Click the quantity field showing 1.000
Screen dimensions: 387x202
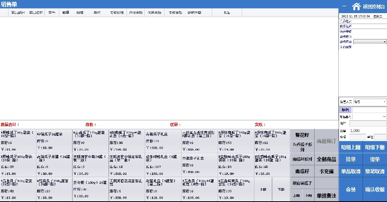368,130
